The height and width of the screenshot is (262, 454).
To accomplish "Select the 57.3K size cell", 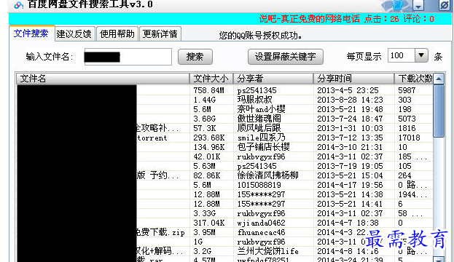I will click(205, 128).
